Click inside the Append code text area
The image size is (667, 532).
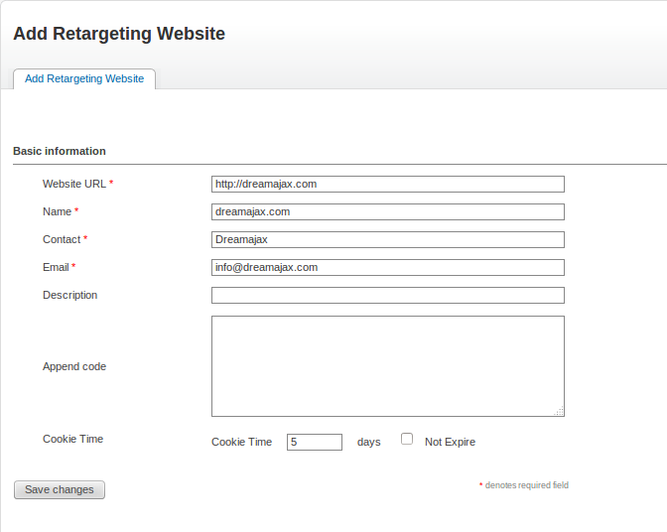pyautogui.click(x=387, y=365)
